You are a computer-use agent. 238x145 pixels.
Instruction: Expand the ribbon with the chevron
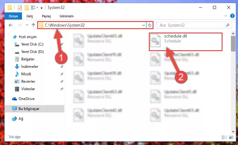pos(226,16)
